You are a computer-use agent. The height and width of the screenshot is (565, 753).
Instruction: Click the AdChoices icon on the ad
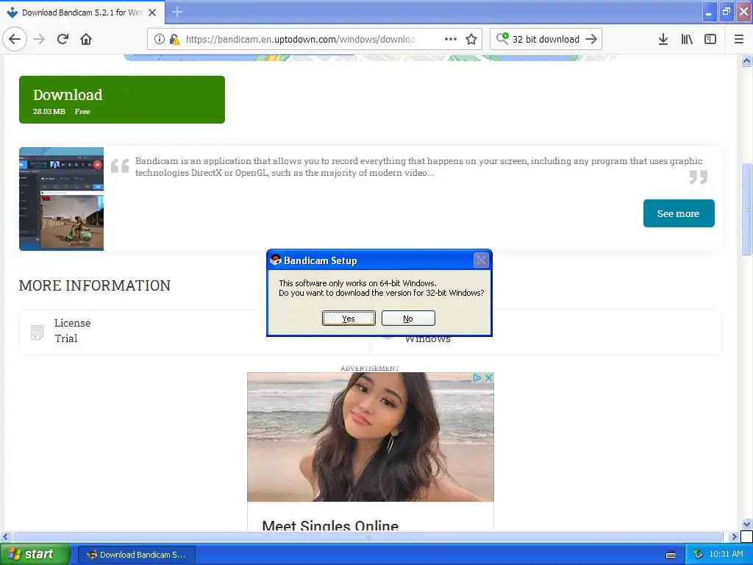tap(477, 378)
